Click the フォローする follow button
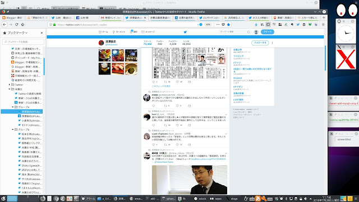The width and height of the screenshot is (359, 202). (260, 43)
